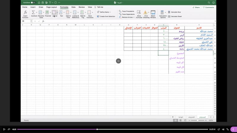The image size is (237, 133).
Task: Open the AutoSum function icon
Action: tap(33, 12)
